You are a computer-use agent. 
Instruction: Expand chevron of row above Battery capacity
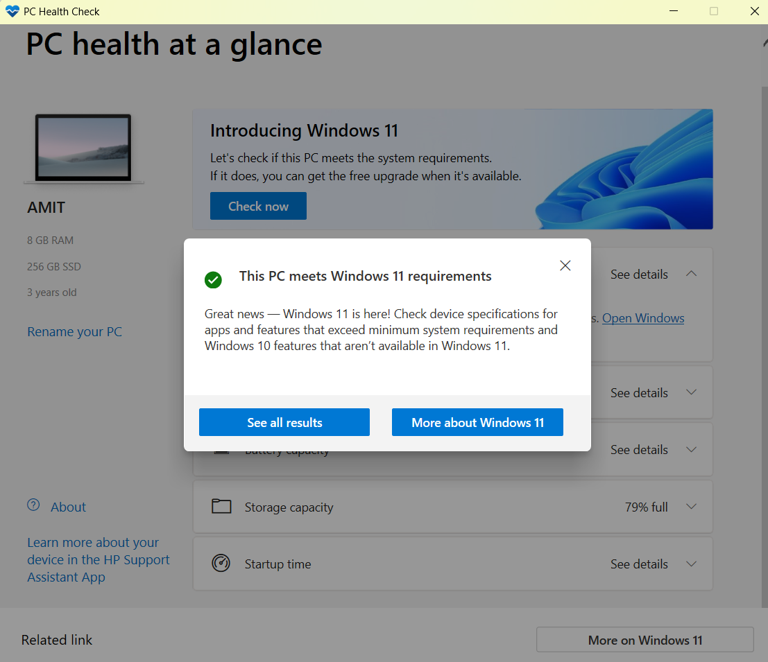point(691,392)
